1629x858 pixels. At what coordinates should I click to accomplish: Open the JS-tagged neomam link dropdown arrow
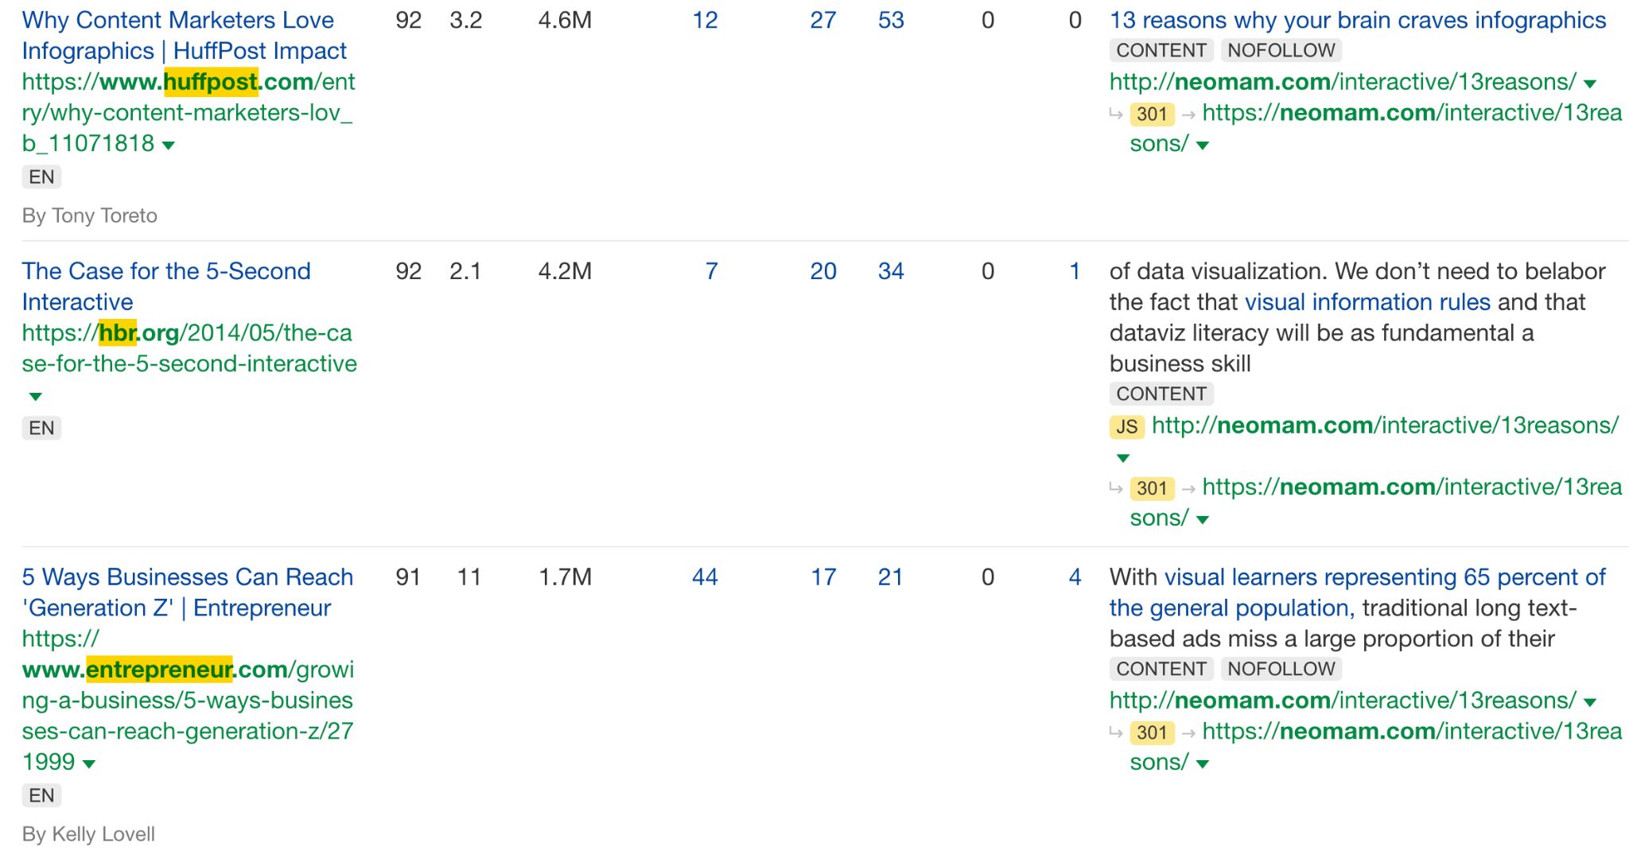tap(1122, 458)
